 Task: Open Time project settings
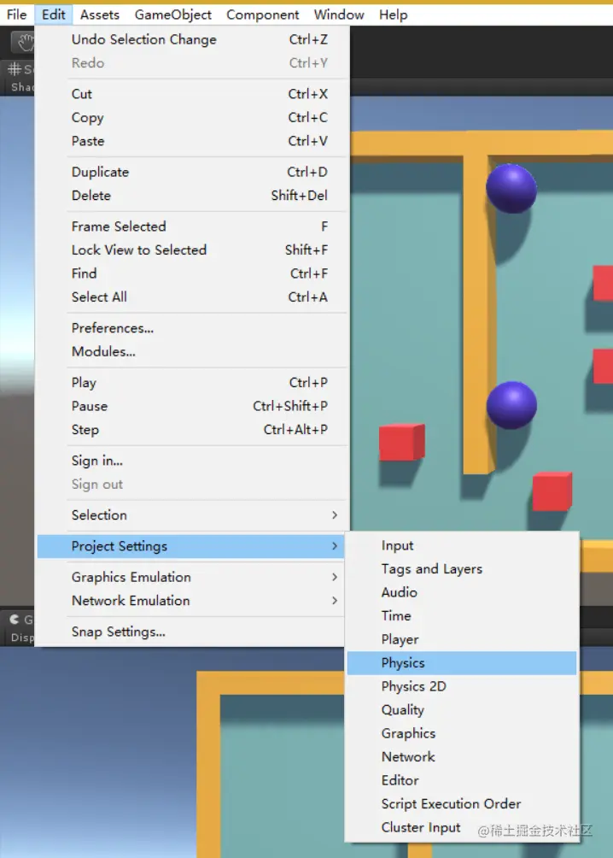(462, 615)
